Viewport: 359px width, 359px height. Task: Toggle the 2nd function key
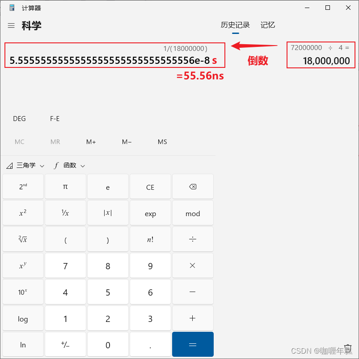pos(23,187)
